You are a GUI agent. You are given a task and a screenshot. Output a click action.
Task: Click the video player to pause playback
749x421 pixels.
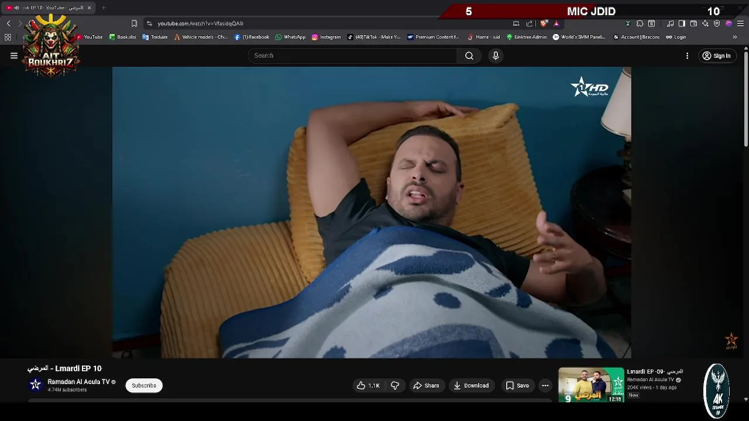pos(372,212)
